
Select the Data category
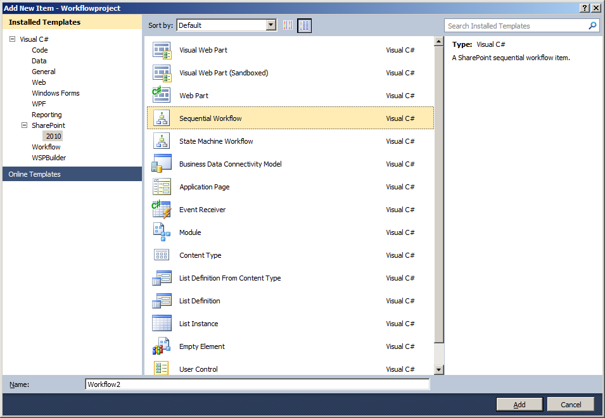(39, 61)
